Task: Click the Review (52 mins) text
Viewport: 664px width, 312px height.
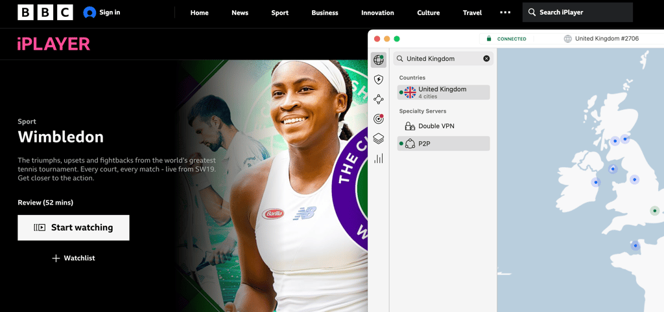Action: click(45, 203)
